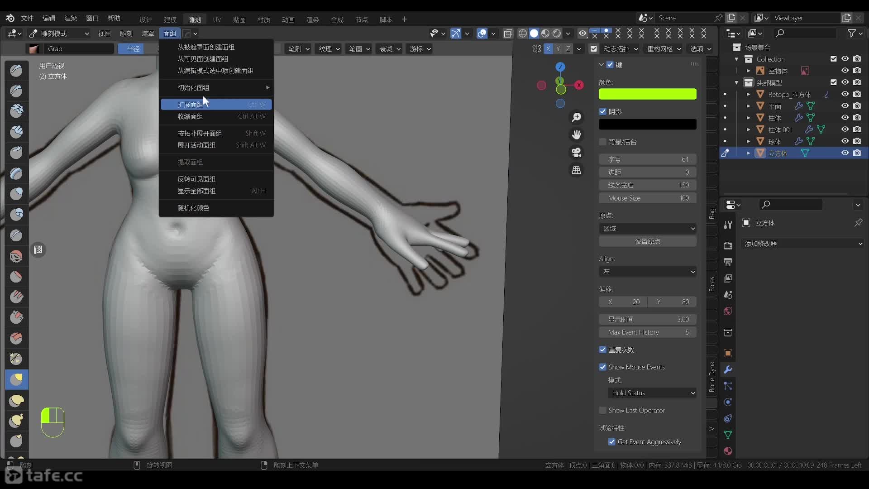Expand the 头部模型 collection tree

[x=736, y=82]
